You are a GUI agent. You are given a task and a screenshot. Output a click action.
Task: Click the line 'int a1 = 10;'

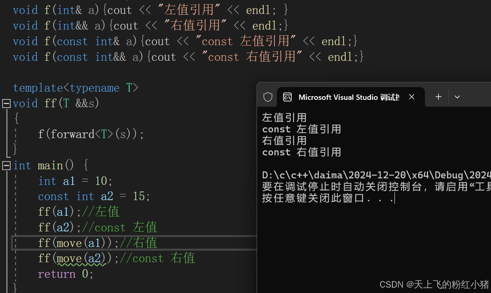[75, 181]
